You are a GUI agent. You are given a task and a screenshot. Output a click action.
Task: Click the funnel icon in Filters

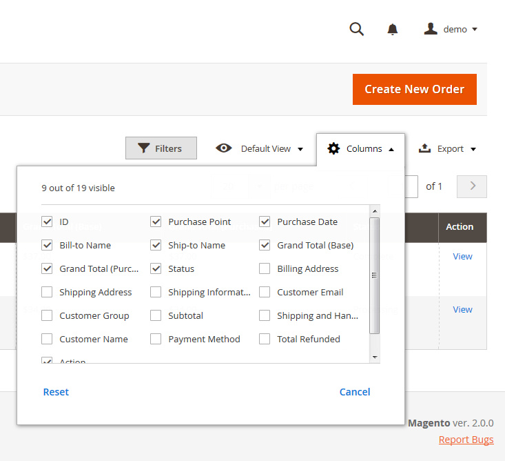click(143, 148)
